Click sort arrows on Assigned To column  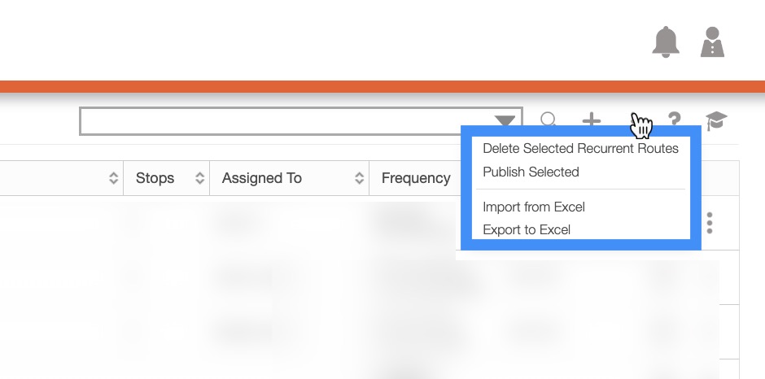tap(359, 178)
